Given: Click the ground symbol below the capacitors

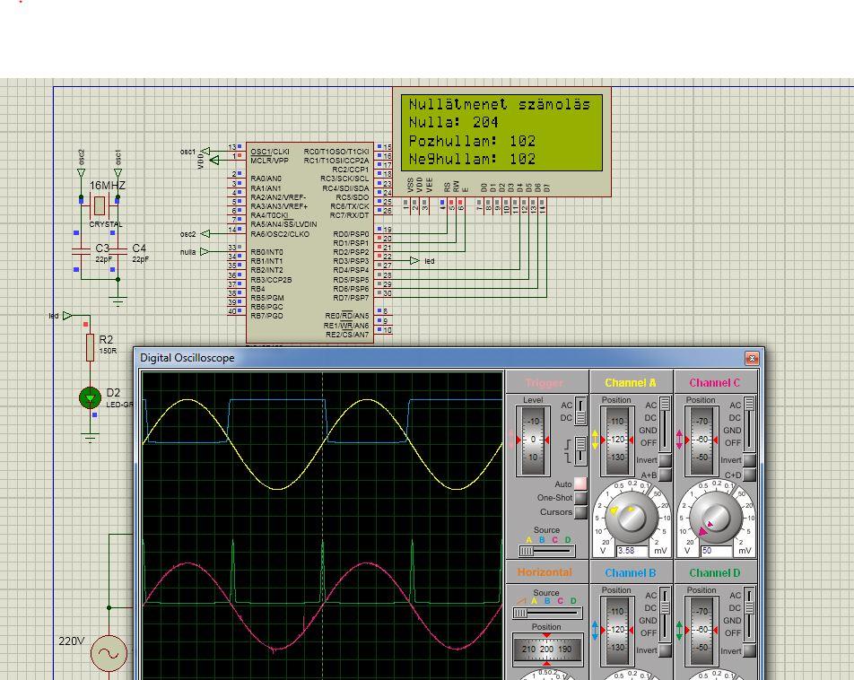Looking at the screenshot, I should tap(118, 301).
